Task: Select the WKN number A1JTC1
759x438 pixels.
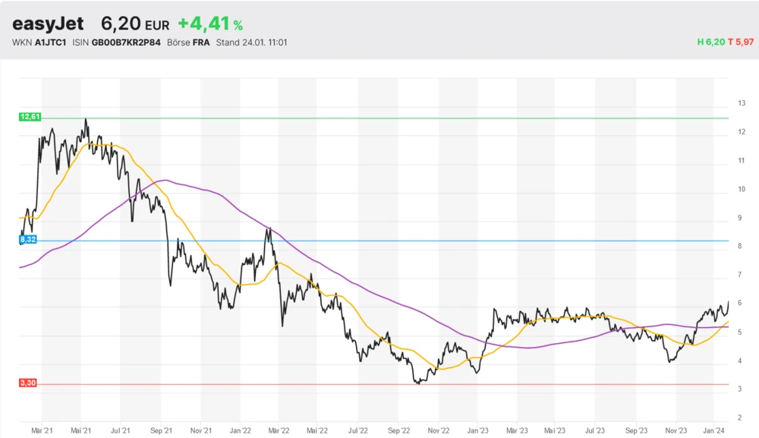Action: [x=51, y=43]
